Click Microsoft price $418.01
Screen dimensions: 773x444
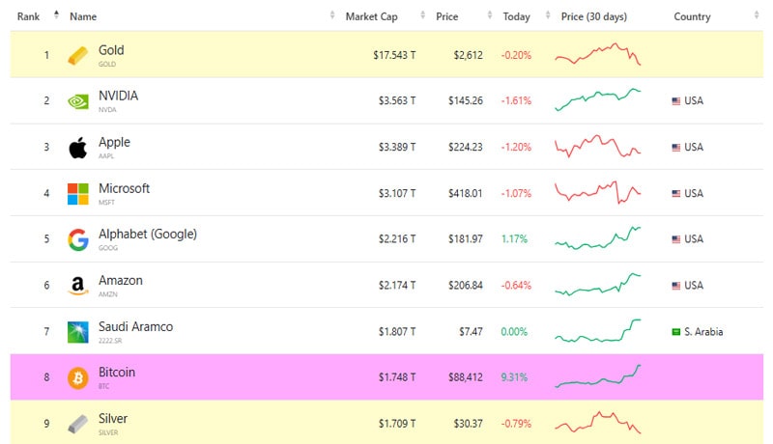(x=465, y=193)
